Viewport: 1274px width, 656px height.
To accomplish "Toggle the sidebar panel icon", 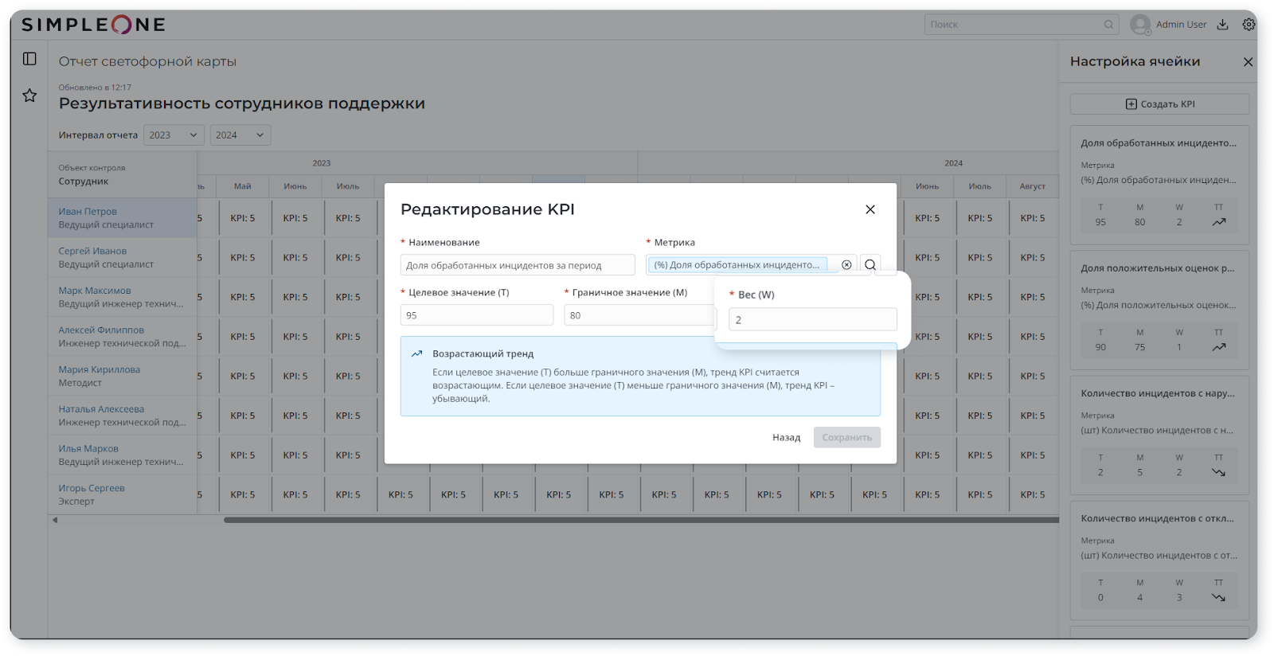I will (29, 59).
